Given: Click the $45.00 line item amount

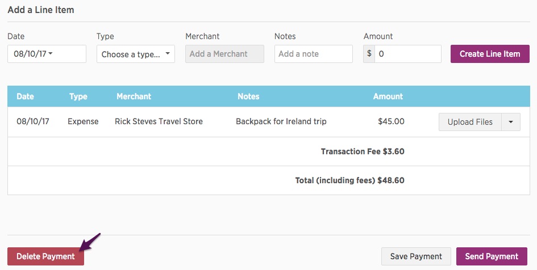Looking at the screenshot, I should tap(391, 121).
